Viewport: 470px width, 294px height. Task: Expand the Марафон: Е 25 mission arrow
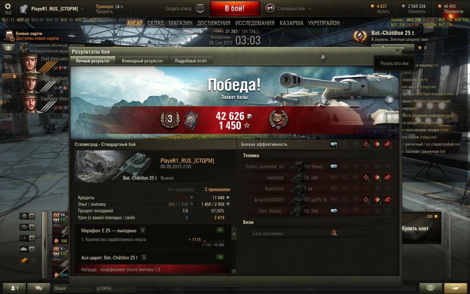(143, 230)
